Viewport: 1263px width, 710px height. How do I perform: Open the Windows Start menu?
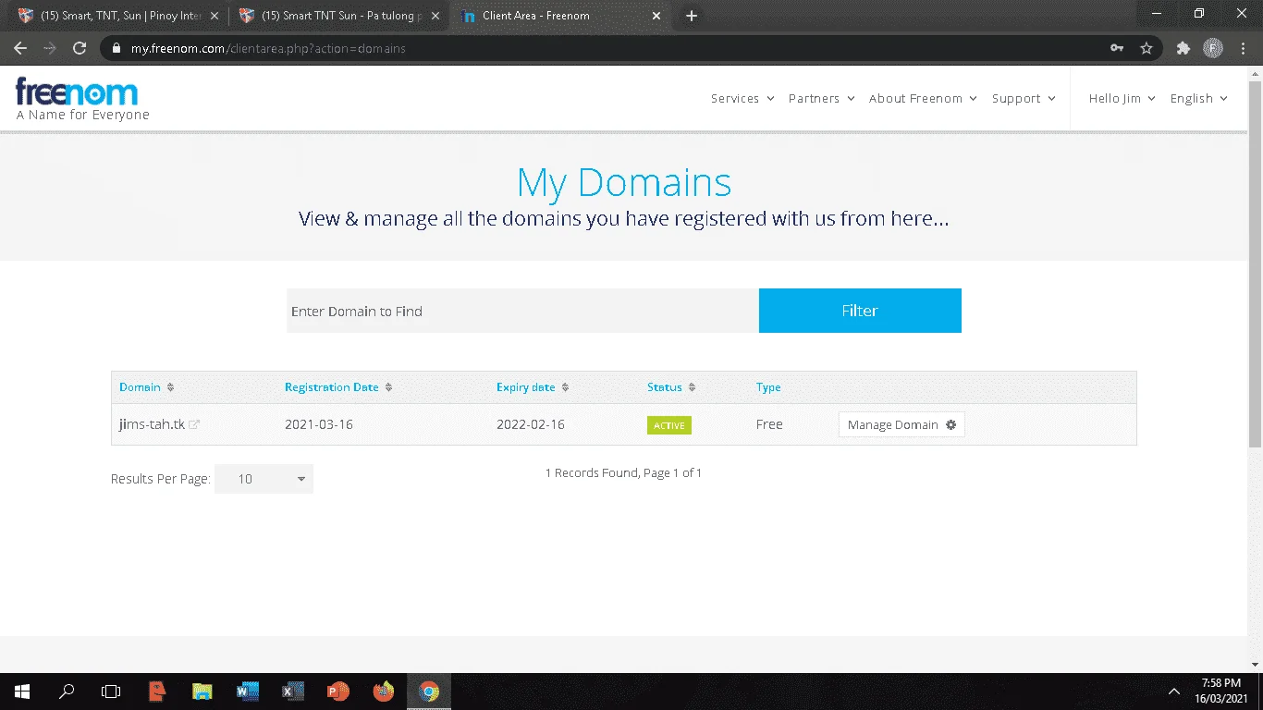point(22,692)
